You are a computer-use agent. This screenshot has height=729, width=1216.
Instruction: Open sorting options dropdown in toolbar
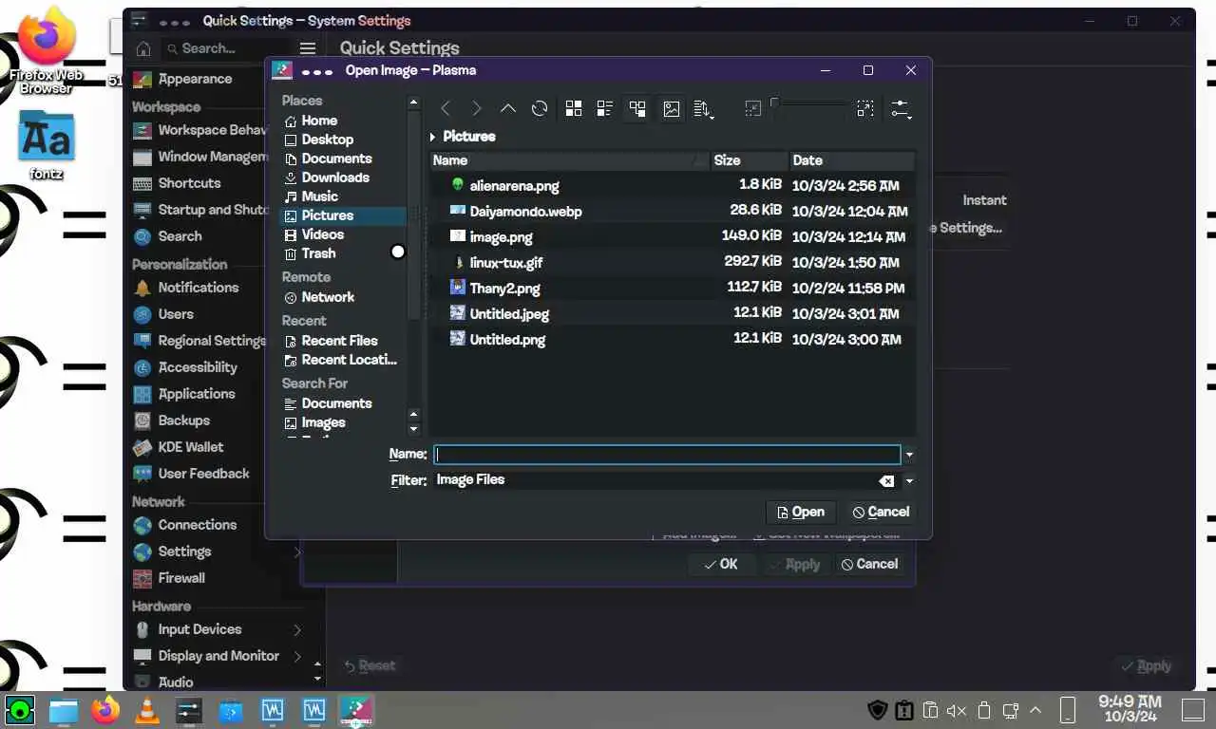(x=704, y=109)
